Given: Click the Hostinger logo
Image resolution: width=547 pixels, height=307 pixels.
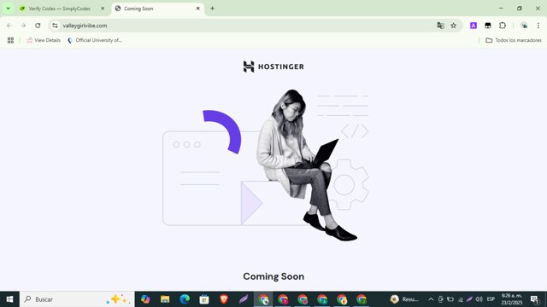Looking at the screenshot, I should 273,67.
